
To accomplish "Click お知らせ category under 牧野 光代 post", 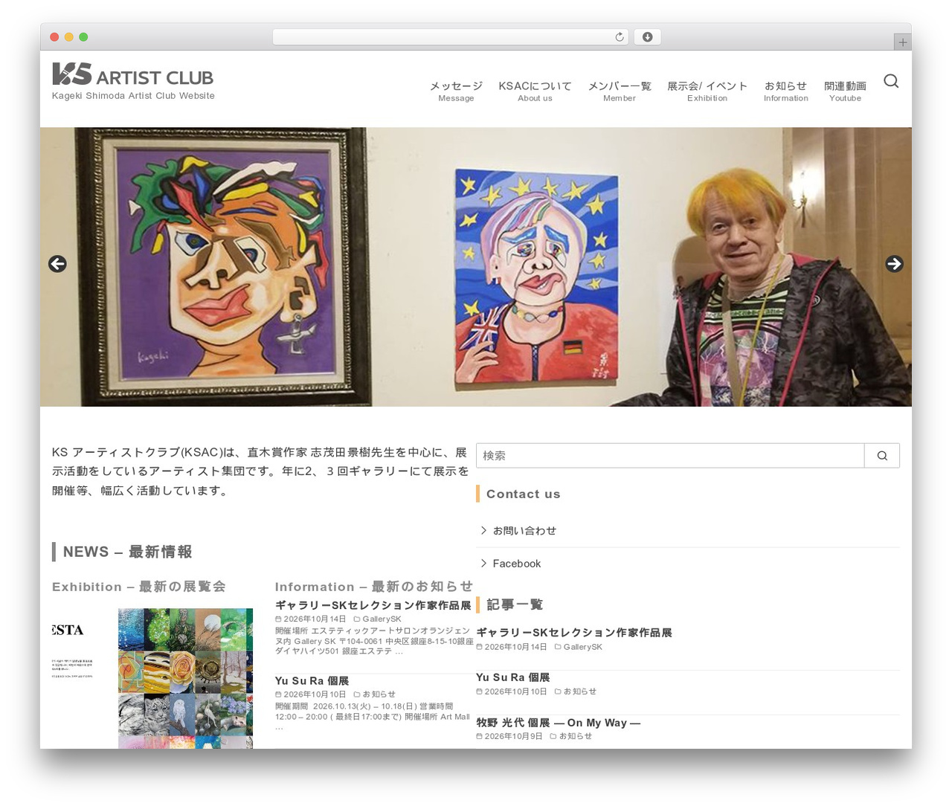I will click(575, 736).
